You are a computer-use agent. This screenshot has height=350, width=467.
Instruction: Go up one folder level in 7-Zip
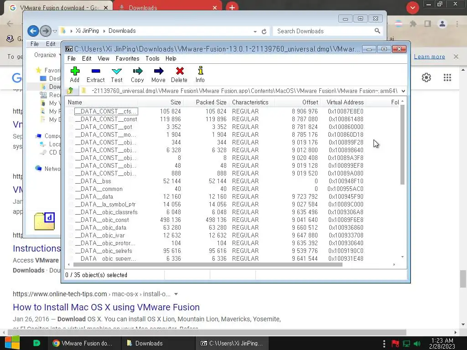point(70,91)
